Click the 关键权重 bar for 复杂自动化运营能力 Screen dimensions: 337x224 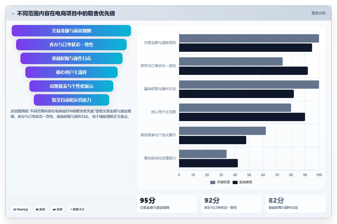point(203,154)
